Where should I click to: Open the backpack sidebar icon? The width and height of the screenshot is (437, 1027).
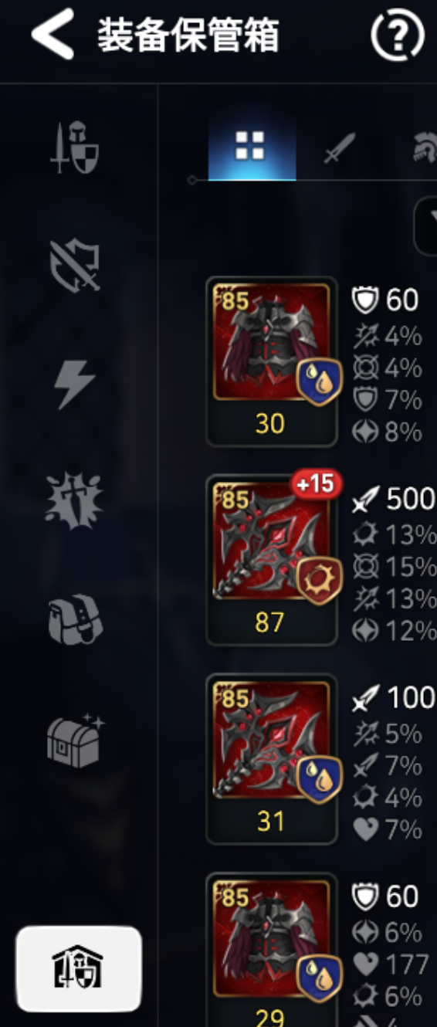coord(74,619)
